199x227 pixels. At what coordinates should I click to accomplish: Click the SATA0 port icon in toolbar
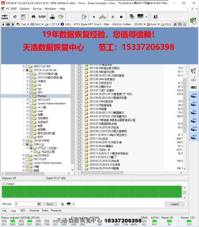tap(5, 17)
